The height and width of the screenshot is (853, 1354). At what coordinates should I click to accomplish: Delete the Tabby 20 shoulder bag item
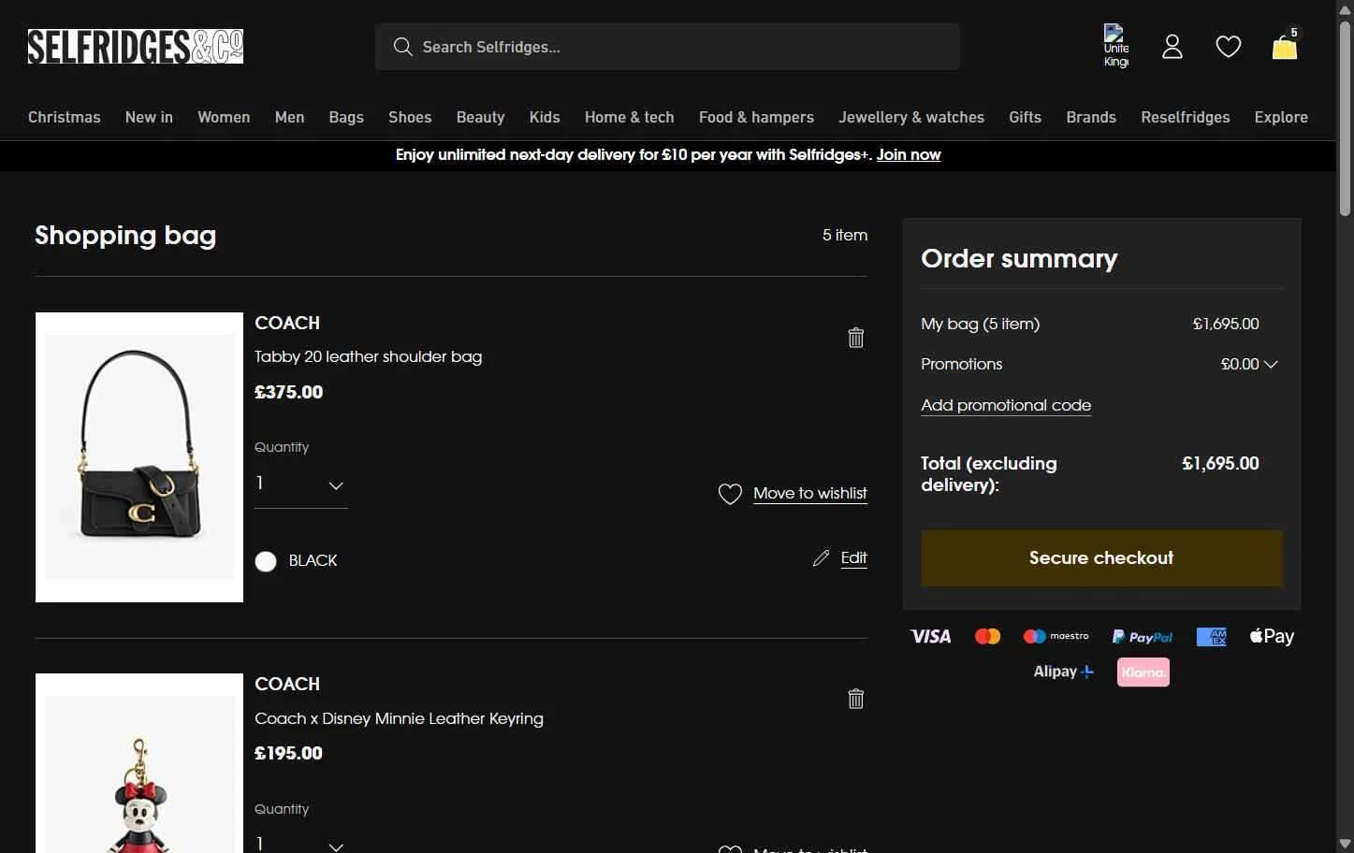click(x=855, y=338)
